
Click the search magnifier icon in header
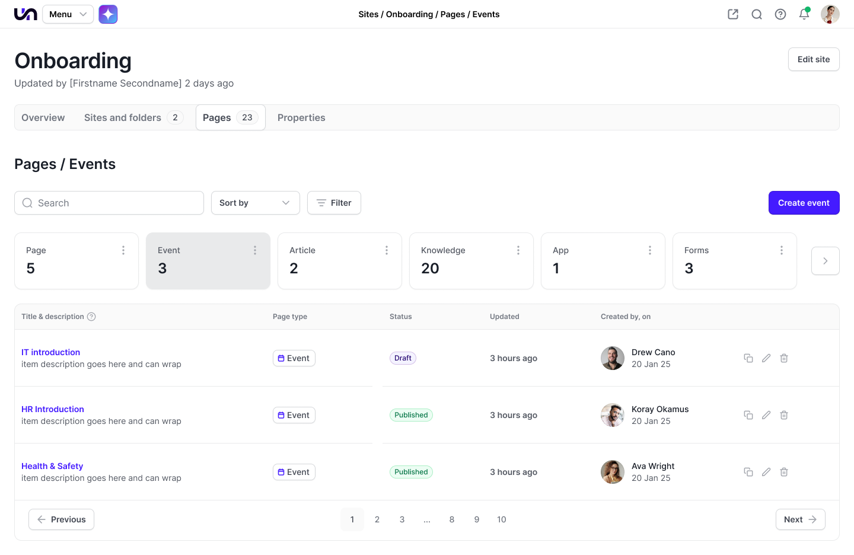tap(757, 14)
